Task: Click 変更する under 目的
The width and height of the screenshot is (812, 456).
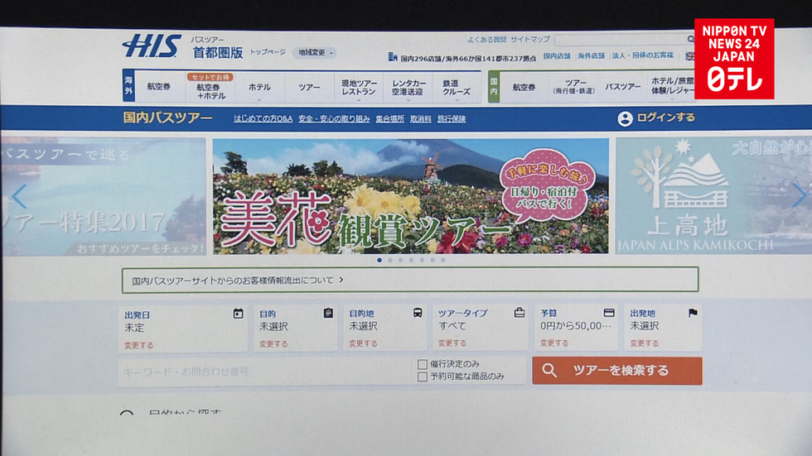Action: coord(273,343)
